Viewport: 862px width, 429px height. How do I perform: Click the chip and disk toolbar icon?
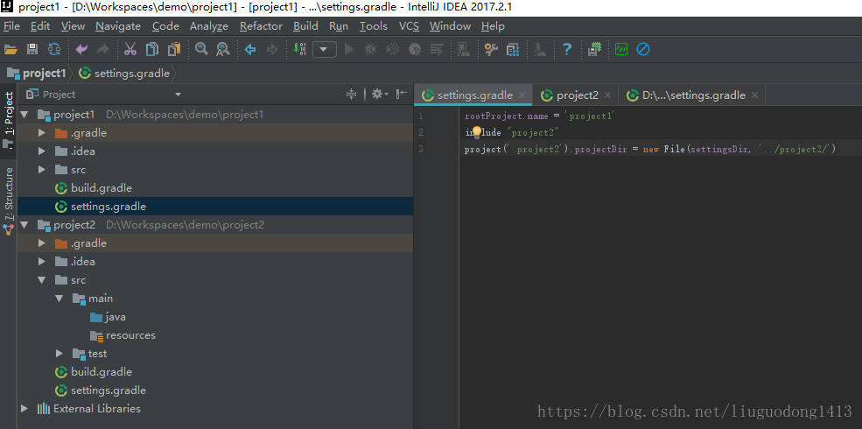(x=594, y=50)
